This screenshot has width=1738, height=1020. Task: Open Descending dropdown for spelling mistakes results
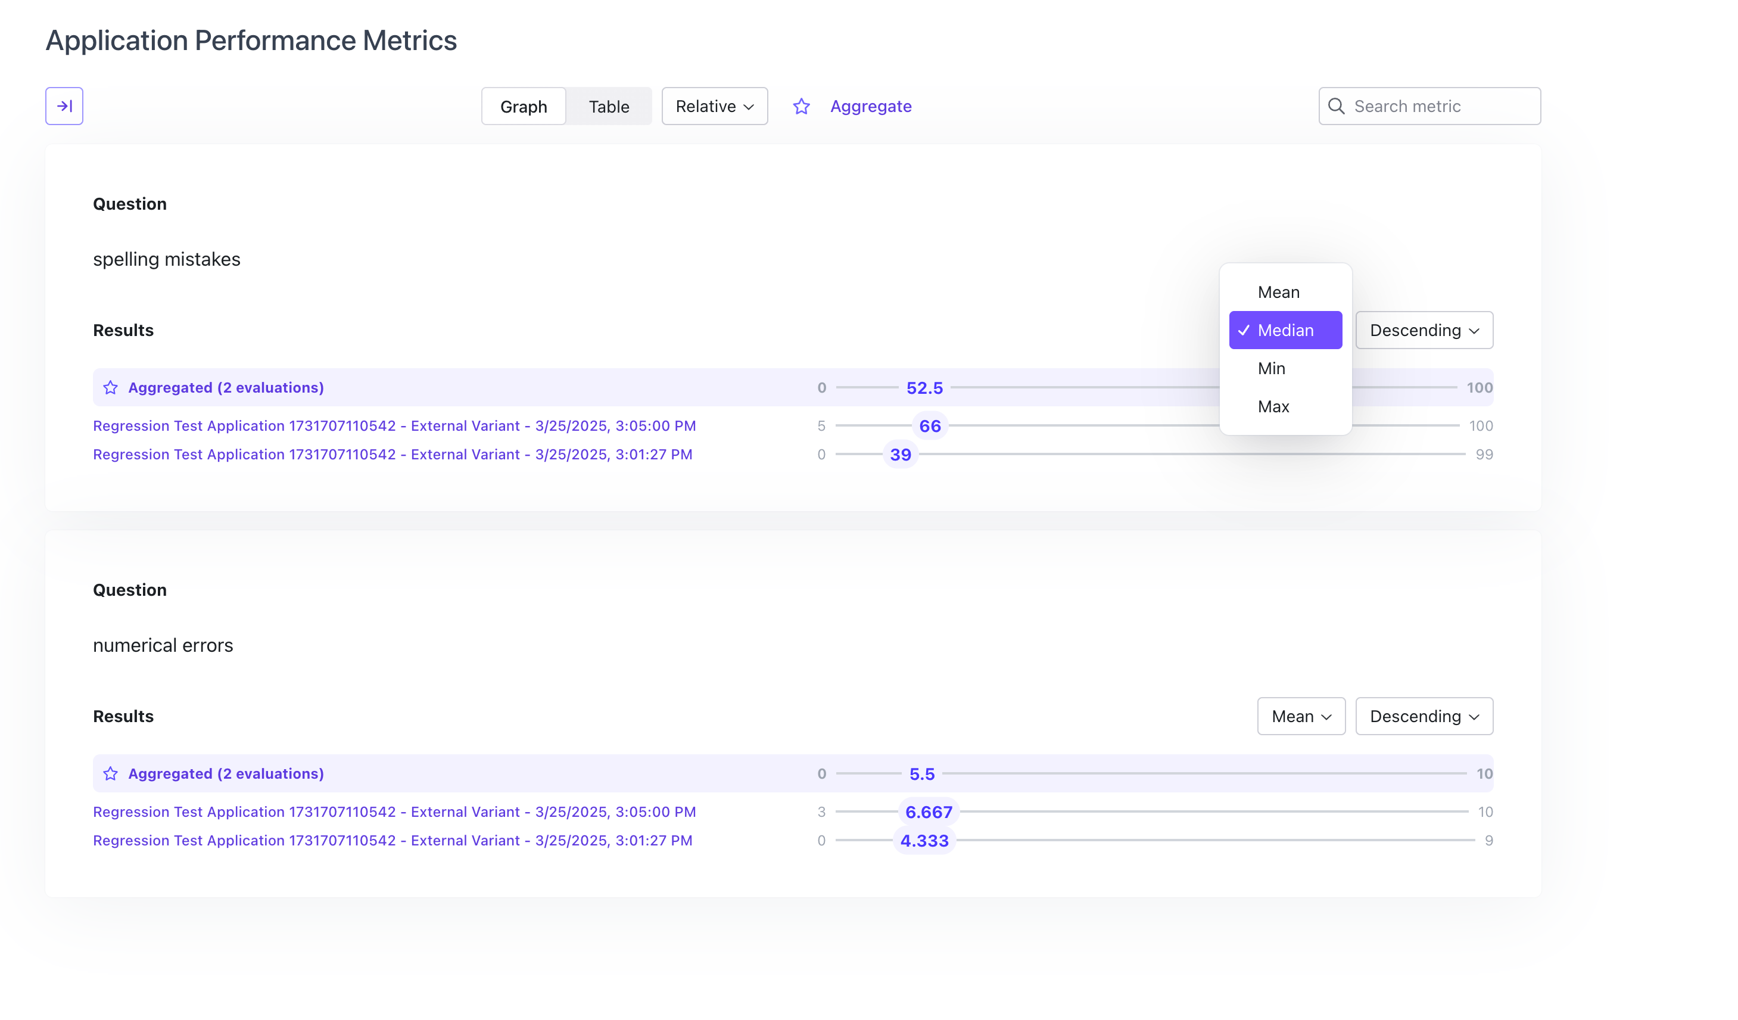pos(1424,331)
